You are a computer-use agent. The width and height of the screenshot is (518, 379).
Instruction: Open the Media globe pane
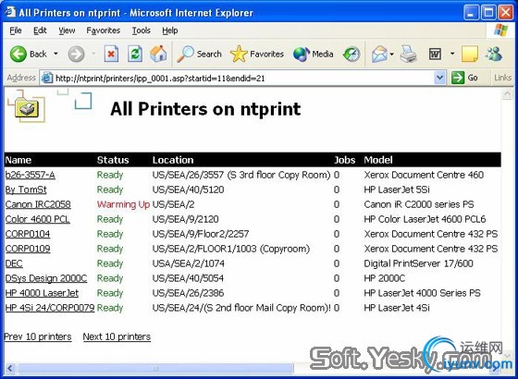pos(313,54)
